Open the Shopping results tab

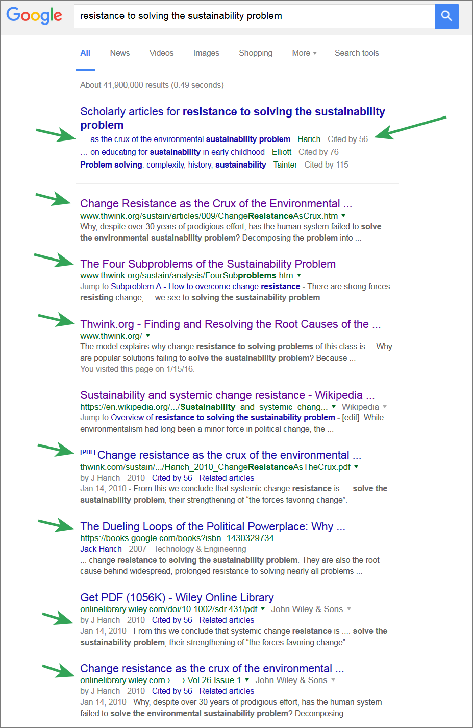(256, 53)
